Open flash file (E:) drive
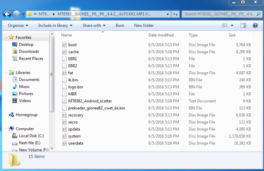Image resolution: width=264 pixels, height=171 pixels. click(29, 143)
